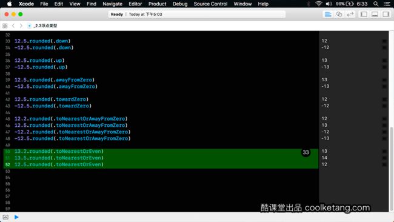
Task: Show quick look for line 37 result
Action: [x=384, y=67]
